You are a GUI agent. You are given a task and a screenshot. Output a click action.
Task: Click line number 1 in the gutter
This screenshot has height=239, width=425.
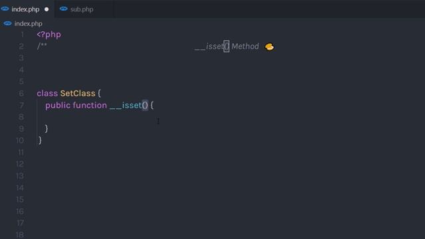[x=22, y=35]
